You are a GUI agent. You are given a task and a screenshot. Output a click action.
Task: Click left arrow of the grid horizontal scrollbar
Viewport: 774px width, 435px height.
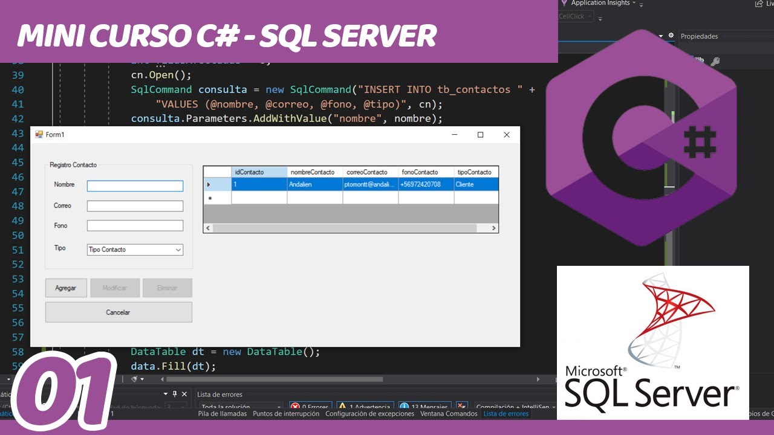[x=209, y=228]
